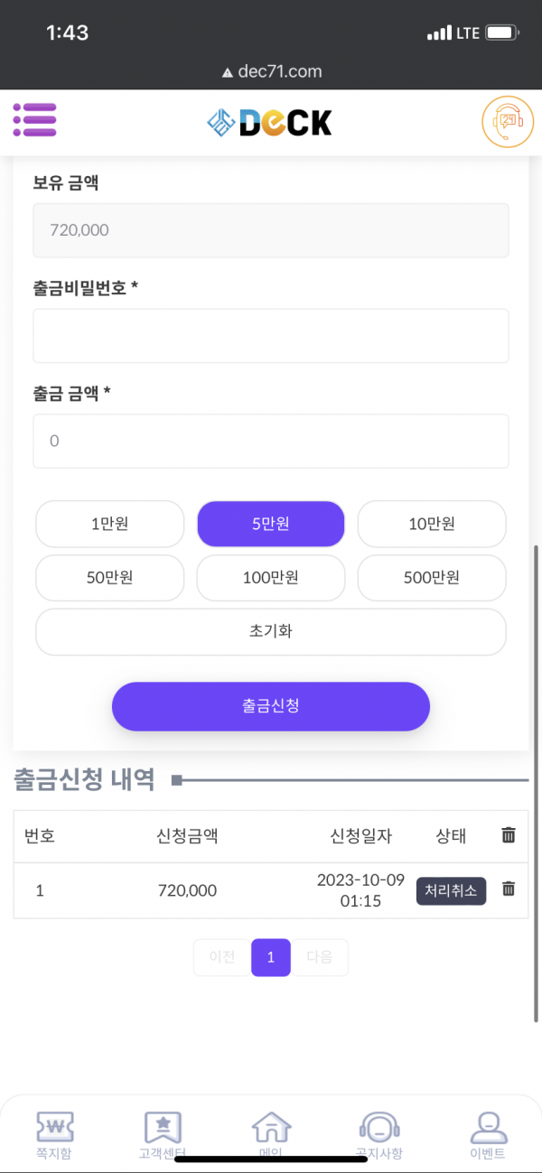
Task: Select the 10만원 amount option
Action: (x=432, y=524)
